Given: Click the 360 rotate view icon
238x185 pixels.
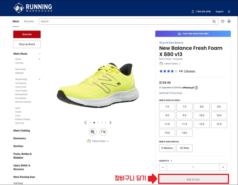Looking at the screenshot, I should [103, 132].
